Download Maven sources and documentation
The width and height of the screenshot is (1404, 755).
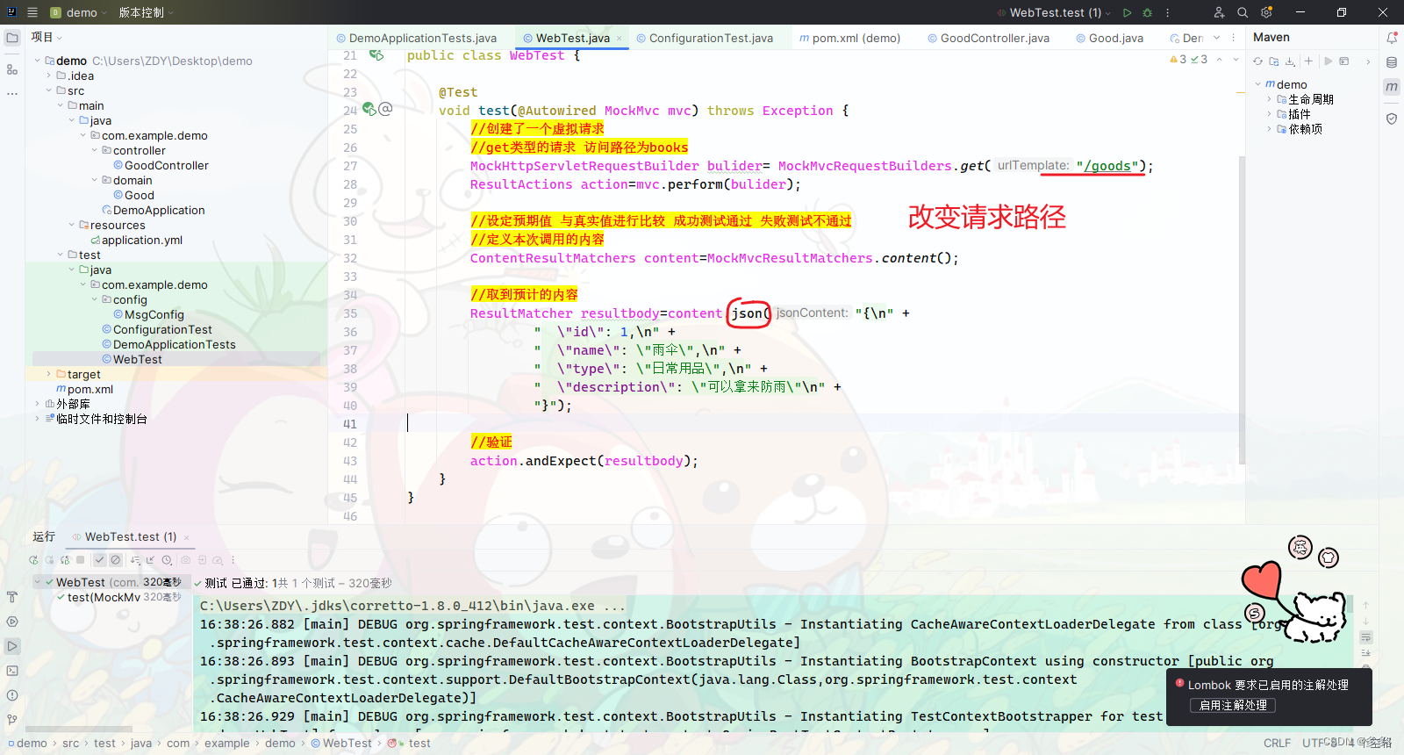coord(1290,61)
